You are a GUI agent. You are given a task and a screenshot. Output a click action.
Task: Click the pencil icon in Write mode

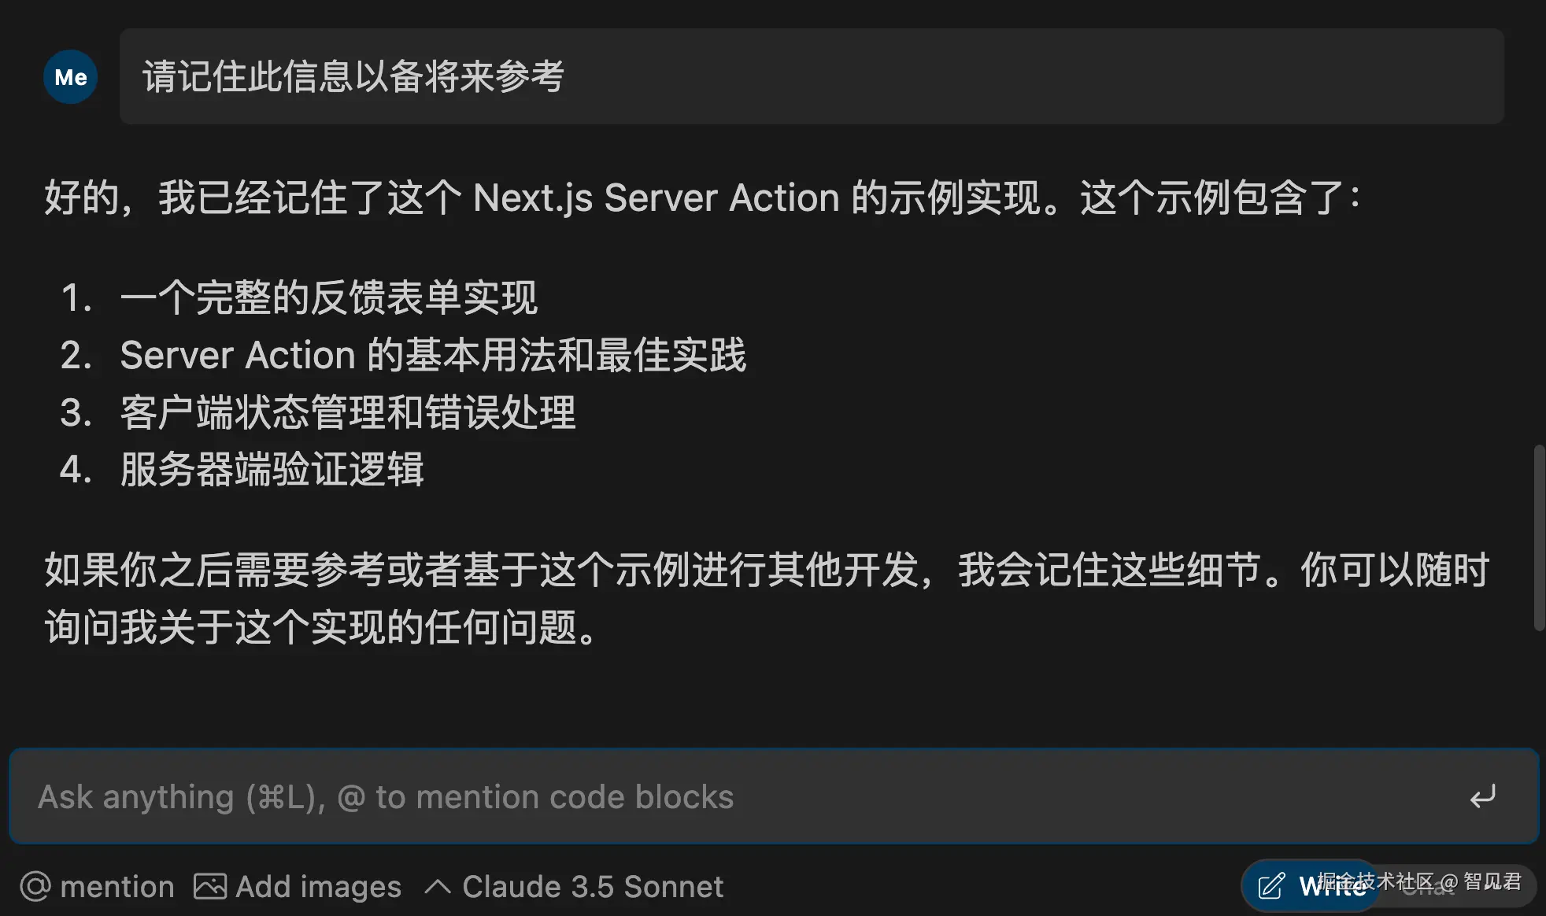tap(1270, 886)
